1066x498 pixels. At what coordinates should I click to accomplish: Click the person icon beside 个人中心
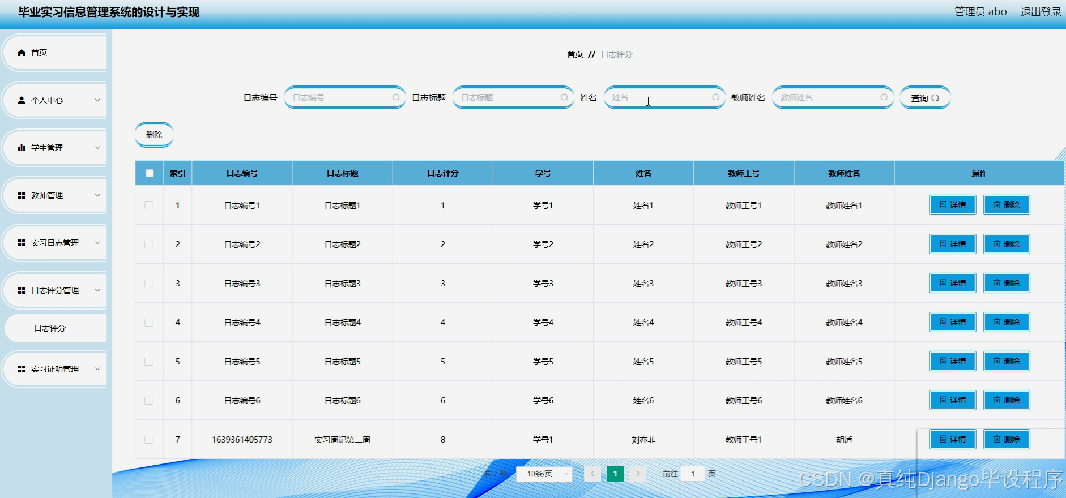(22, 100)
